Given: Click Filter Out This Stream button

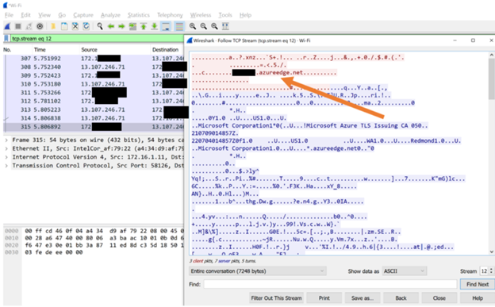Looking at the screenshot, I should (276, 298).
